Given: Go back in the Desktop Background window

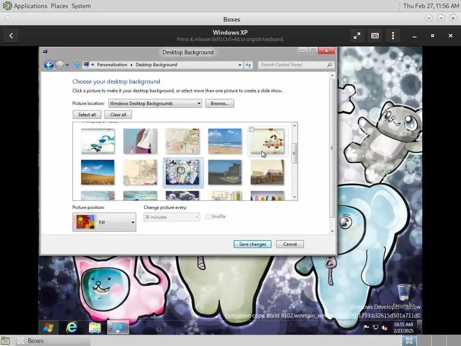Looking at the screenshot, I should [49, 65].
